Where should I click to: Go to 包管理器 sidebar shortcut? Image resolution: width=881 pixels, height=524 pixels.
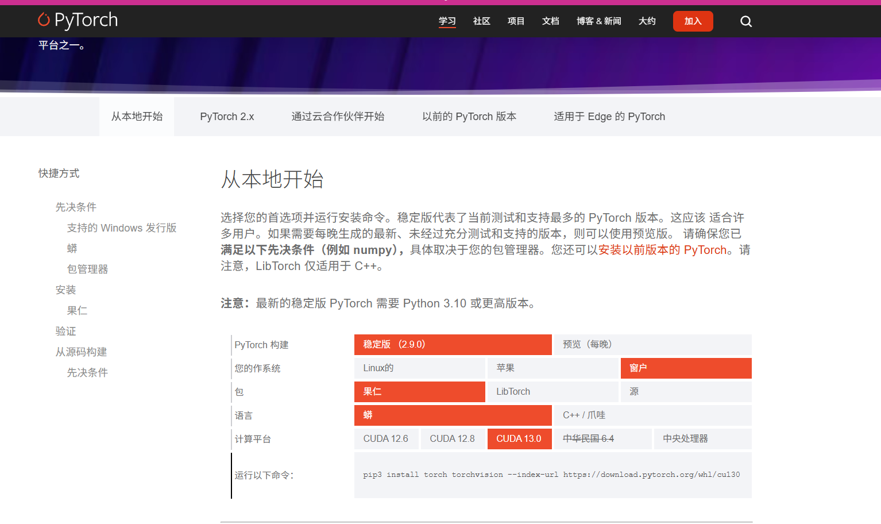[x=87, y=269]
